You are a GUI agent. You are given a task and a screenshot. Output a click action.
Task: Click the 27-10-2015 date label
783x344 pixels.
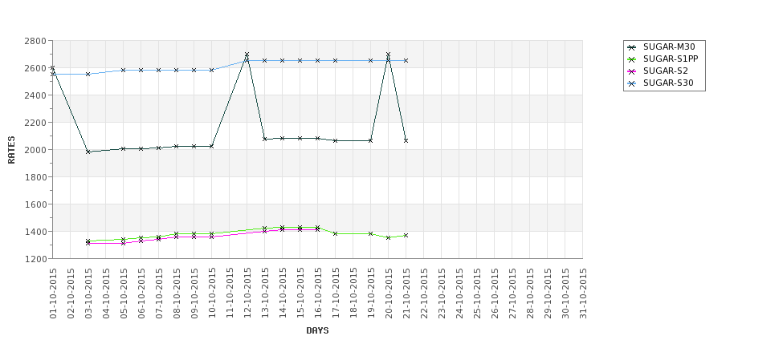click(512, 293)
